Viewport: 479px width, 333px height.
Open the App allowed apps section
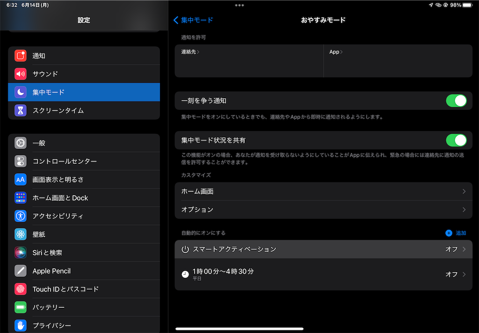(x=398, y=61)
